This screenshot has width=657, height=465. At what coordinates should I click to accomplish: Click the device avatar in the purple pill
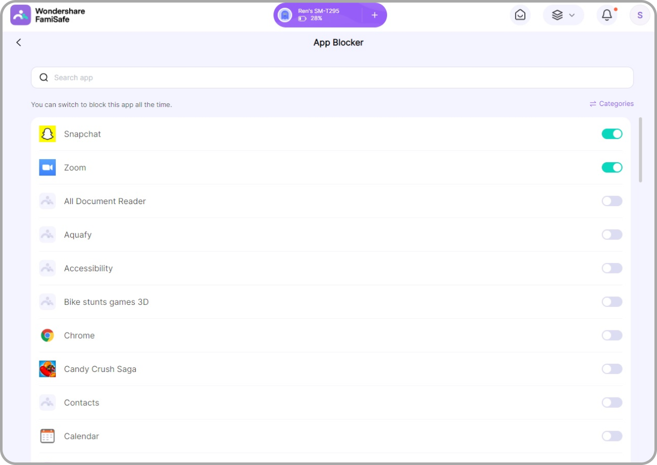(x=285, y=15)
